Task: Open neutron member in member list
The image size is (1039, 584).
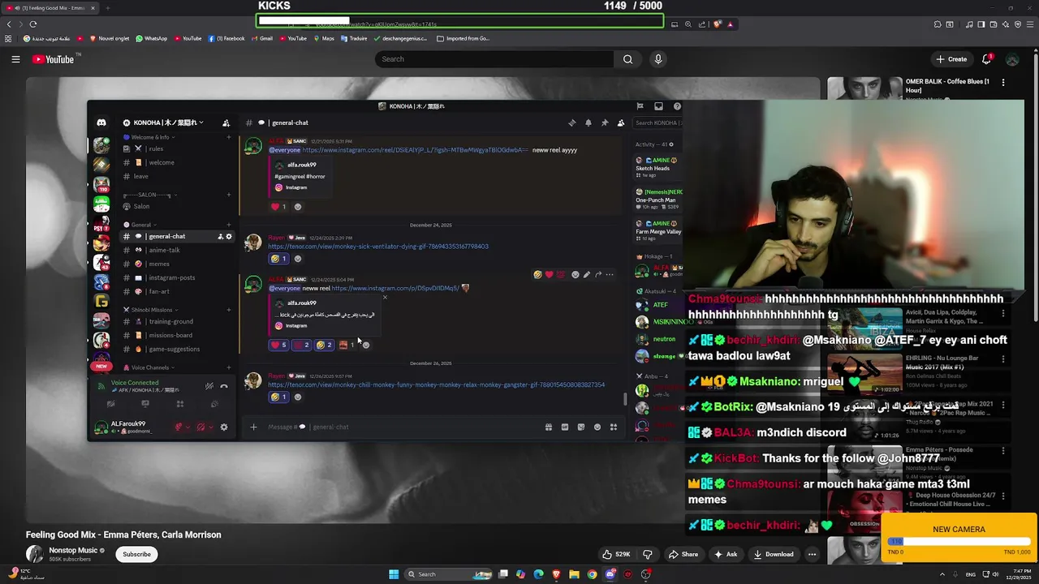Action: point(658,339)
